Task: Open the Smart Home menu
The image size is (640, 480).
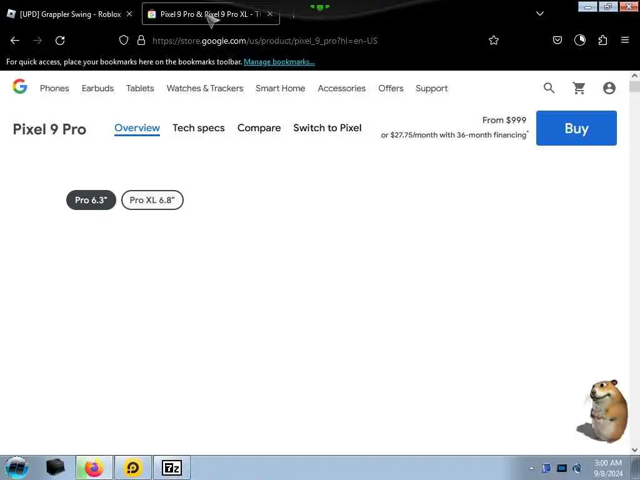Action: [281, 88]
